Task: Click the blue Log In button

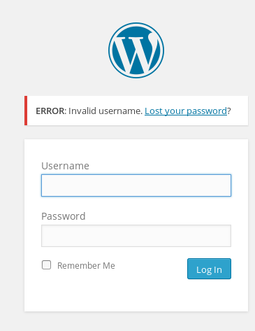Action: (x=209, y=269)
